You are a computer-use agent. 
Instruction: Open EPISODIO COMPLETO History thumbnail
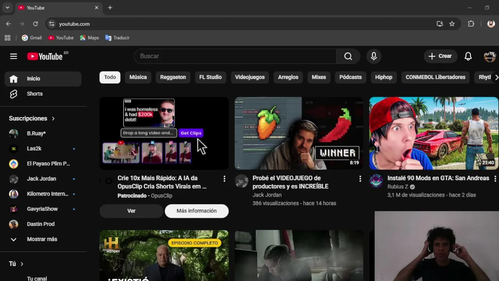pos(164,256)
